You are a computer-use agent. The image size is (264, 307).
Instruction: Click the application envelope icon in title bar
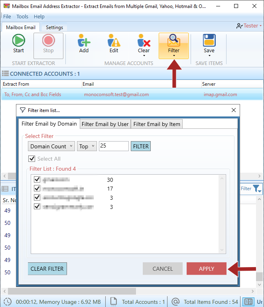7,6
